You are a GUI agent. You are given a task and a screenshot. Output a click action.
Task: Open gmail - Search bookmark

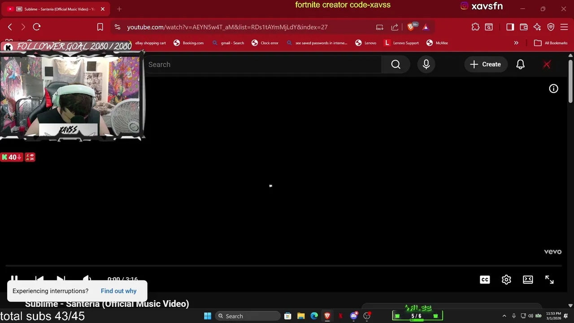pyautogui.click(x=228, y=43)
